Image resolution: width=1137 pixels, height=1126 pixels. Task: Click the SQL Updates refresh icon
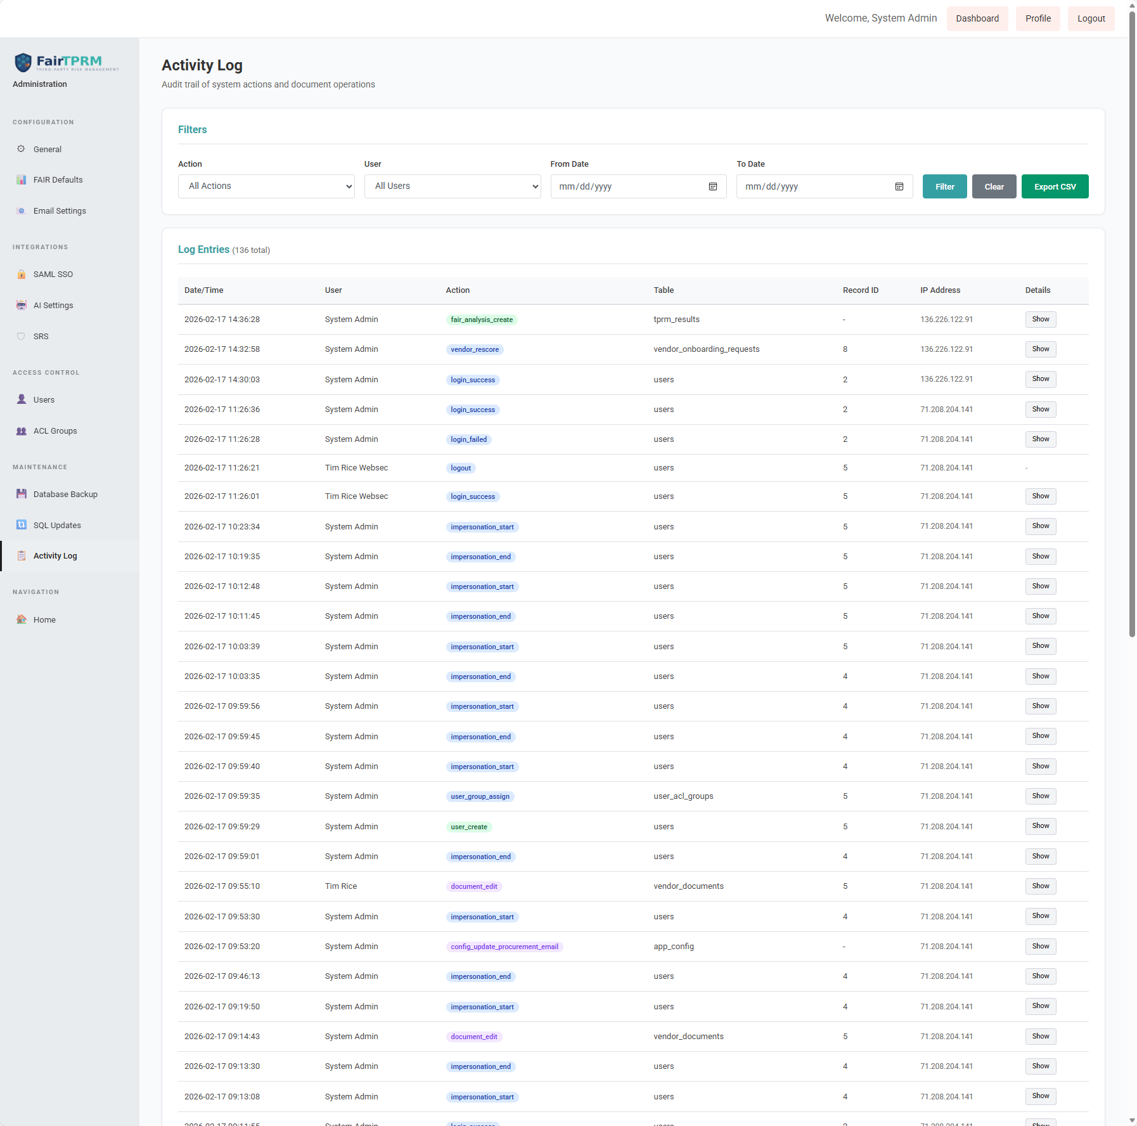pos(21,525)
